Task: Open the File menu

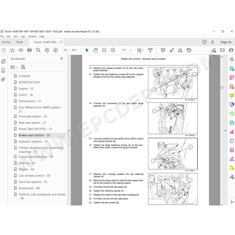Action: pos(2,36)
